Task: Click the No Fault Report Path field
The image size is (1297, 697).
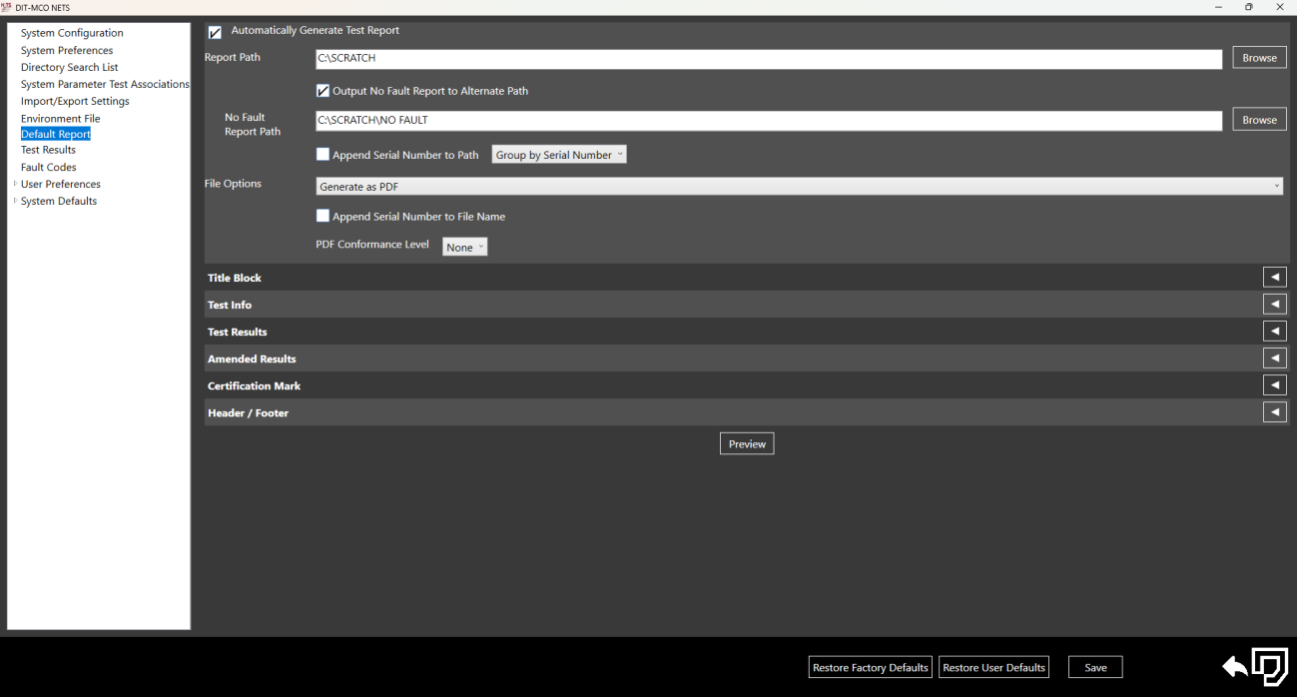Action: (769, 121)
